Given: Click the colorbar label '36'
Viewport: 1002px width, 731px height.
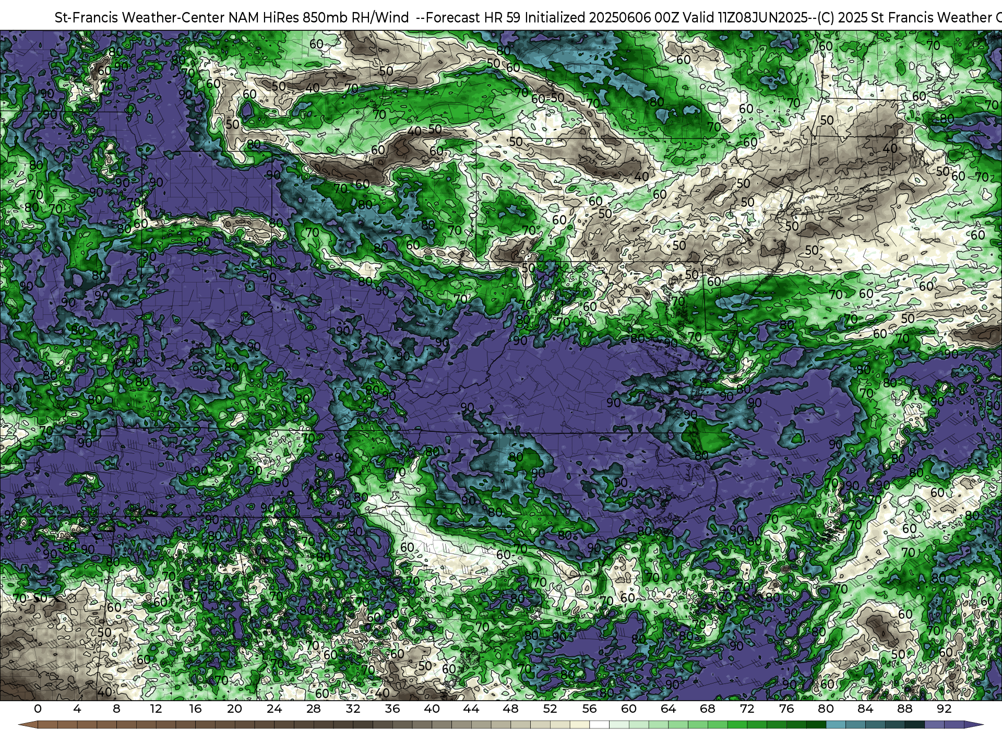Looking at the screenshot, I should 392,709.
